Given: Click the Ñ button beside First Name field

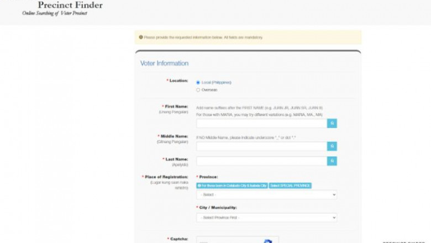Looking at the screenshot, I should (332, 124).
